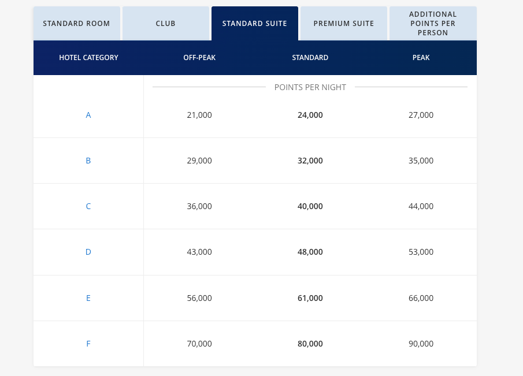This screenshot has width=523, height=376.
Task: Click the Hotel Category column header
Action: [x=88, y=57]
